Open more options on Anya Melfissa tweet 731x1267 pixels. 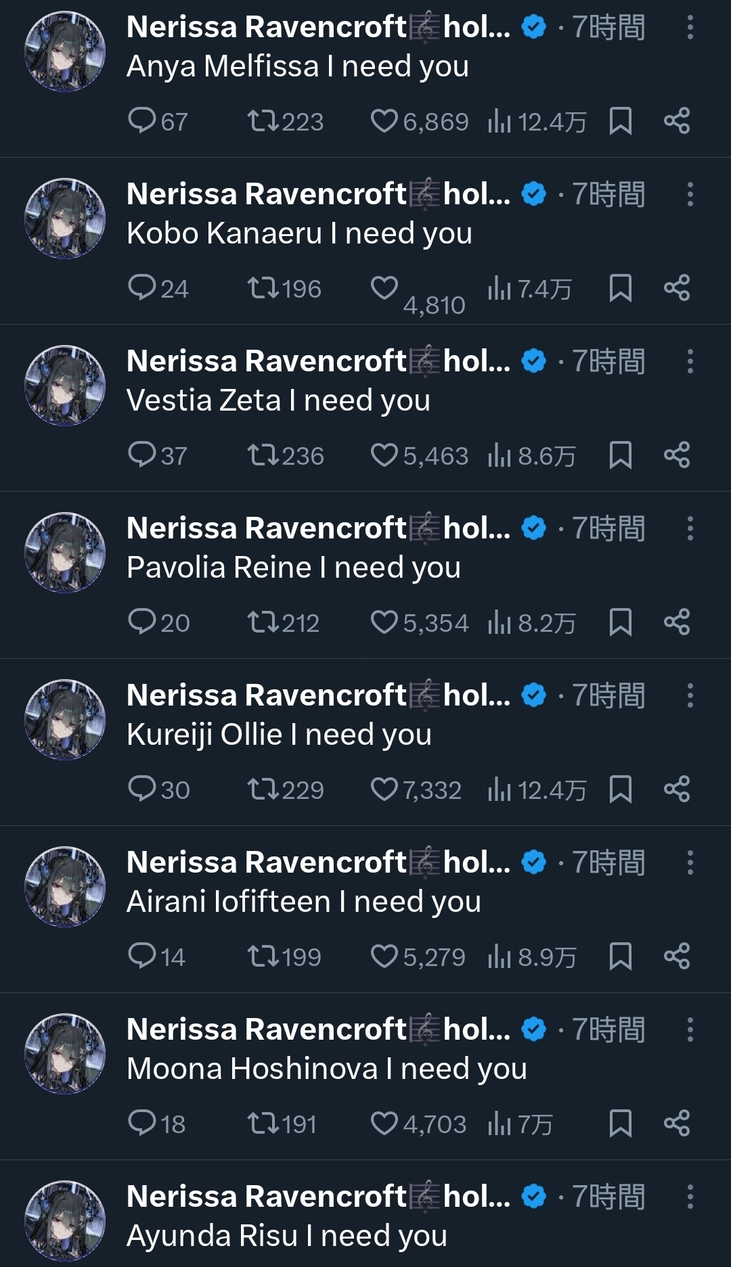point(690,28)
